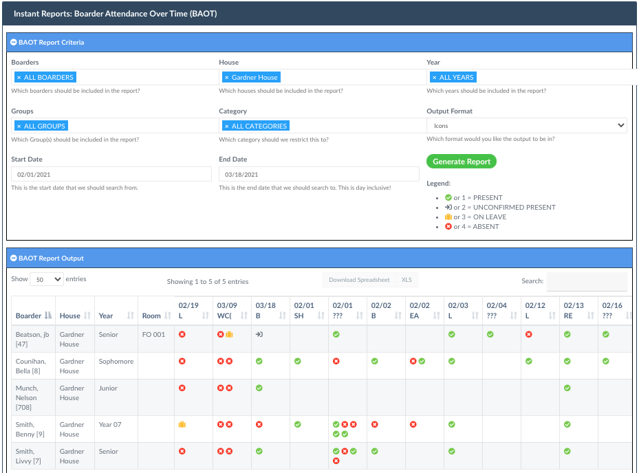
Task: Click the End Date field
Action: [x=319, y=174]
